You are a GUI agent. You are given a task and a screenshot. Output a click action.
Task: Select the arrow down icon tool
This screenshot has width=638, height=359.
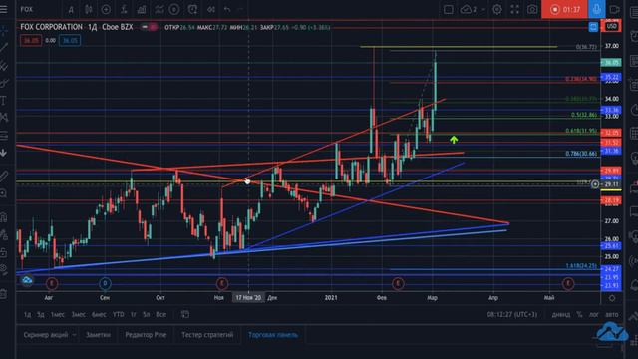click(4, 153)
